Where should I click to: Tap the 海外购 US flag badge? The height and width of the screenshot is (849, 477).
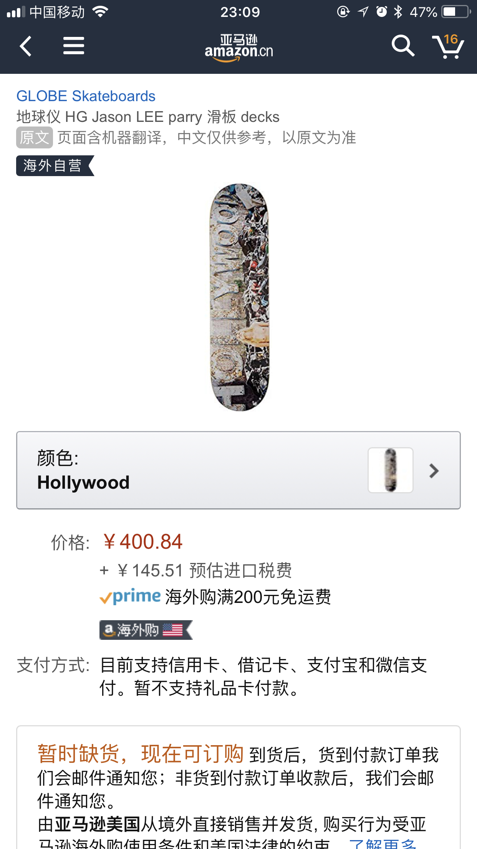(x=146, y=630)
